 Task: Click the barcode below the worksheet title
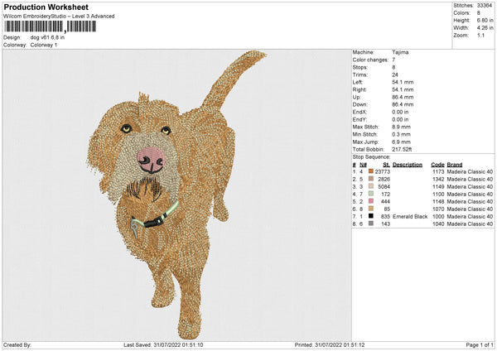(48, 27)
